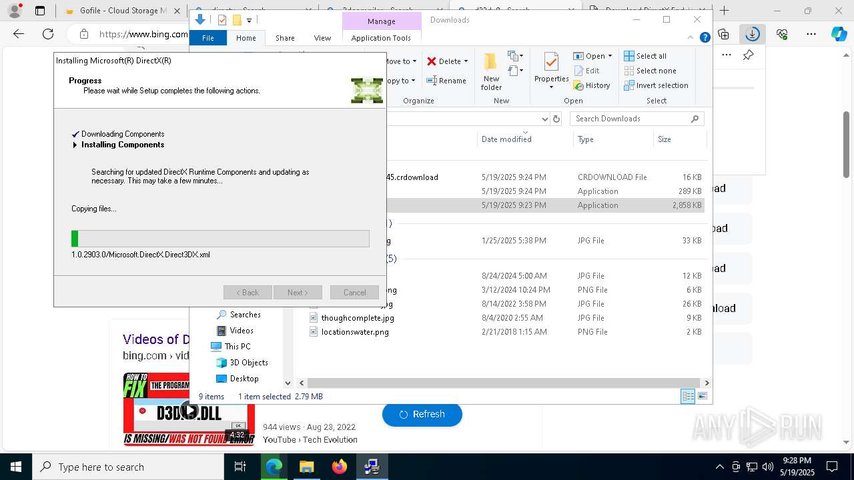854x480 pixels.
Task: Click the Rename button in Organize group
Action: click(446, 81)
